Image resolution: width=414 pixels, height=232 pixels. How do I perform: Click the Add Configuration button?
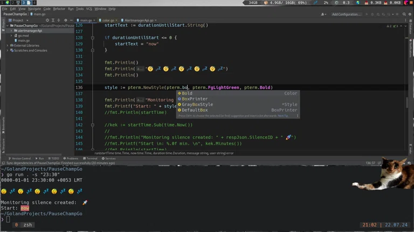click(x=346, y=15)
